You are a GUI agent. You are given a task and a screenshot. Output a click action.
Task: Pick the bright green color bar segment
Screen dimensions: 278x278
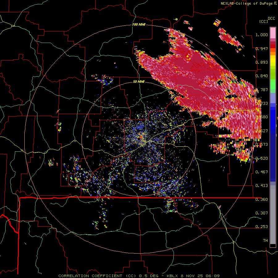tap(273, 84)
